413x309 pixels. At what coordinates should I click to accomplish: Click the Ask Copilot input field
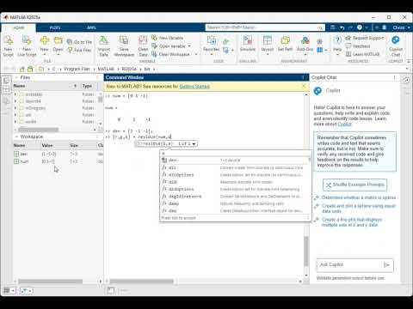pos(350,265)
